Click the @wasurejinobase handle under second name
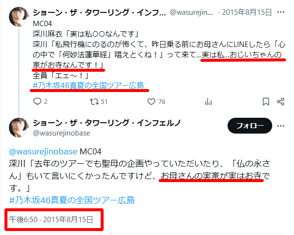 [x=61, y=133]
